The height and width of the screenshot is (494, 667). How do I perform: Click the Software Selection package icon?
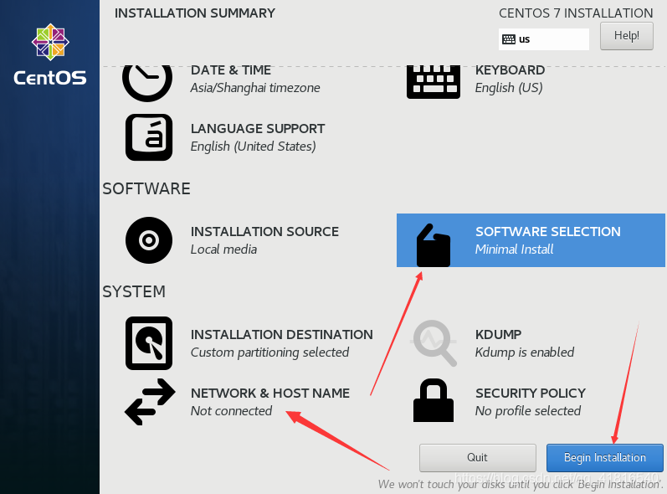(433, 245)
